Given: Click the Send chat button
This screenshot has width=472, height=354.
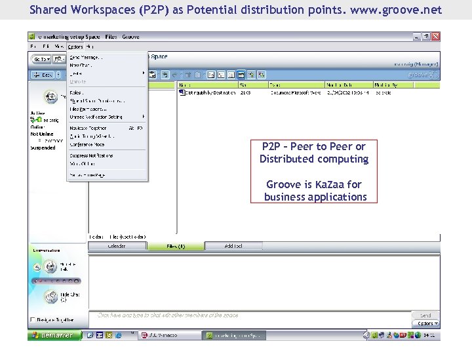Looking at the screenshot, I should pos(425,315).
